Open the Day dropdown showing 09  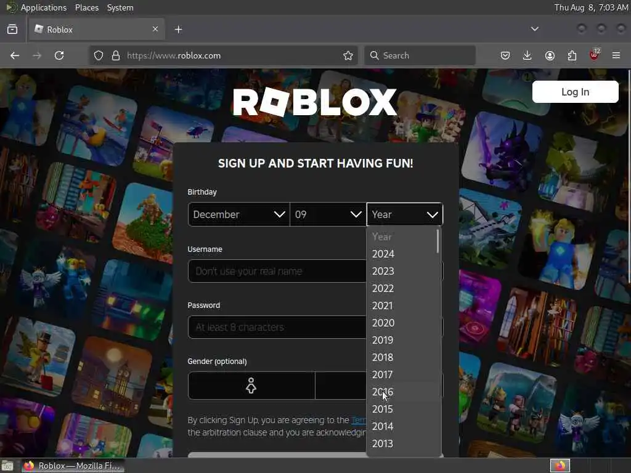pyautogui.click(x=328, y=214)
